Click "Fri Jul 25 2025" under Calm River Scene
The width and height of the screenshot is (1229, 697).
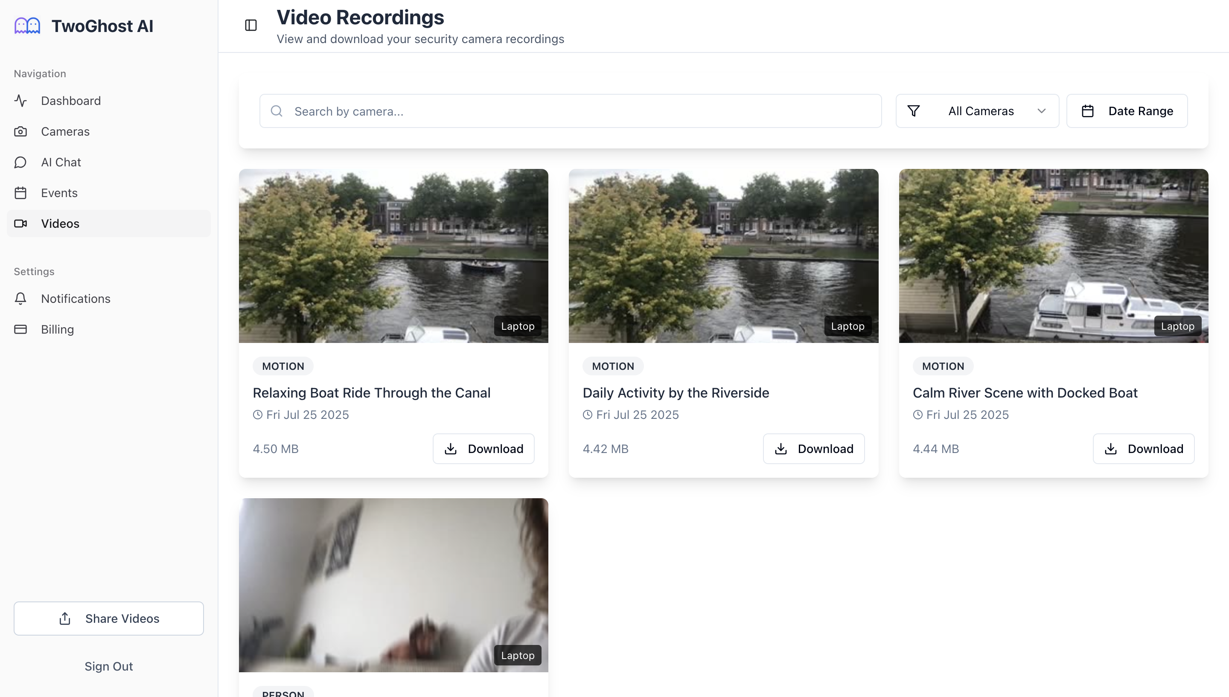coord(967,415)
